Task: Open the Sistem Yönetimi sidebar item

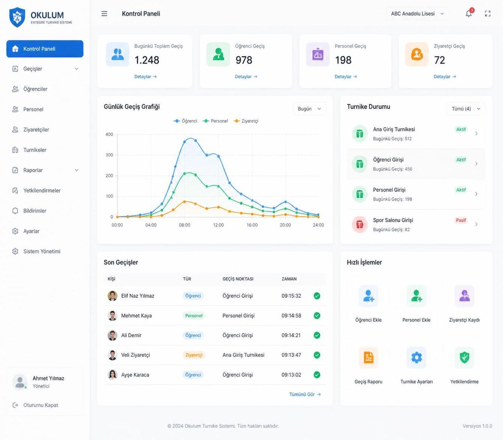Action: pyautogui.click(x=45, y=251)
